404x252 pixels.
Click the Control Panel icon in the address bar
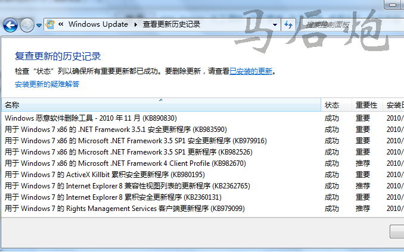(51, 24)
